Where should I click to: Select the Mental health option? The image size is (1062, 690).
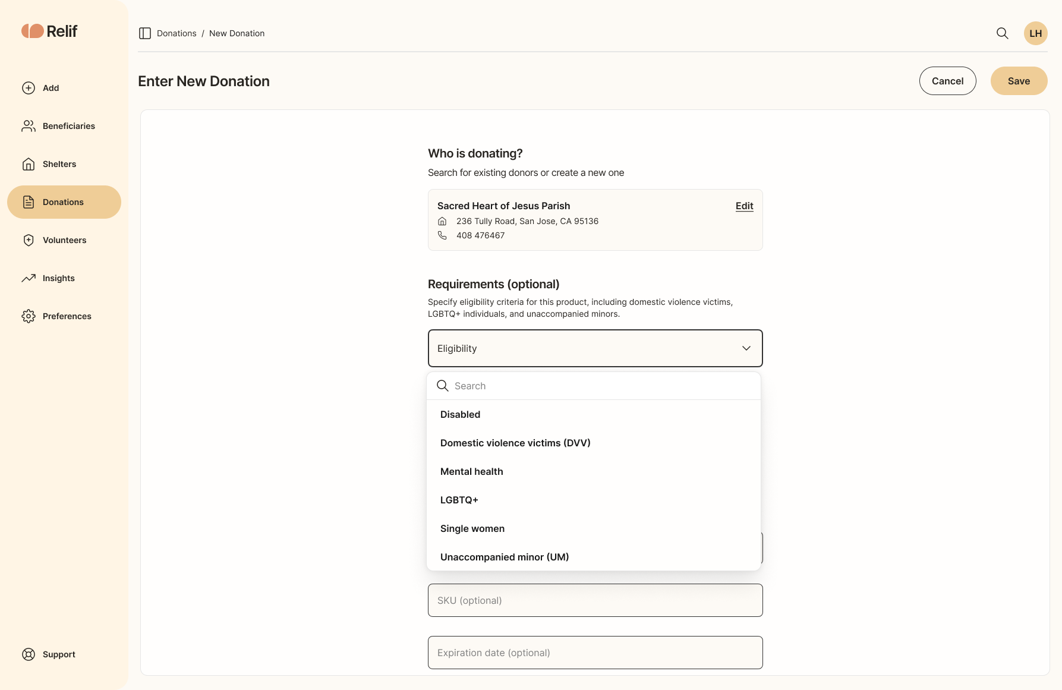pos(594,471)
